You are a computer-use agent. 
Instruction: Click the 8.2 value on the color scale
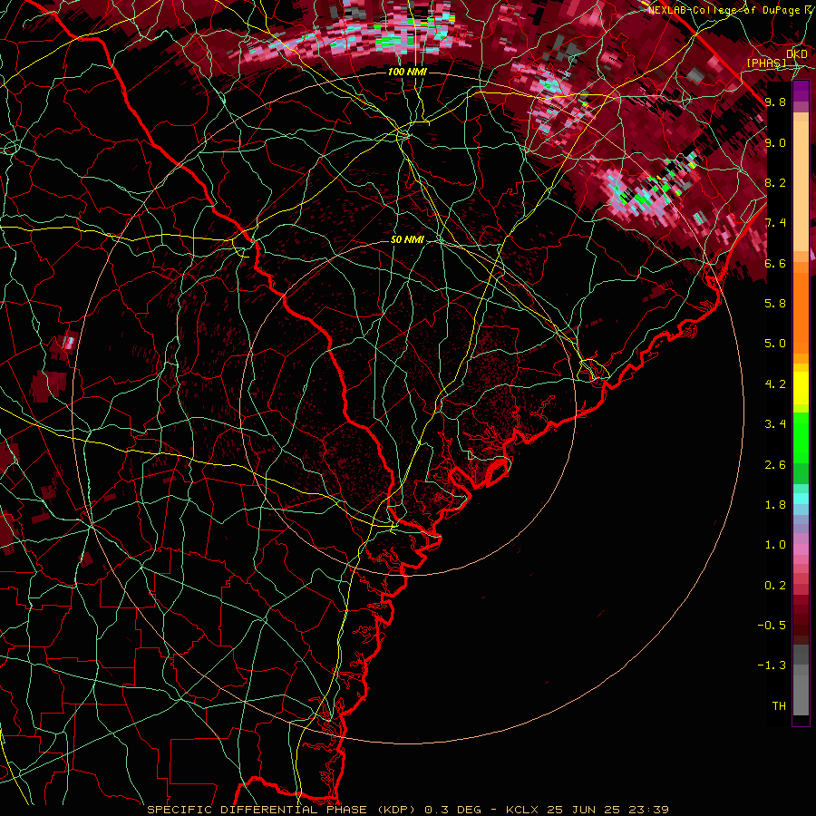point(775,182)
